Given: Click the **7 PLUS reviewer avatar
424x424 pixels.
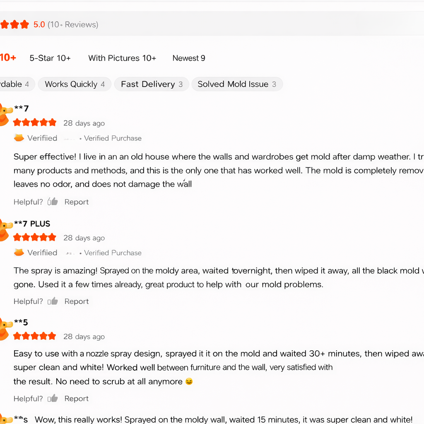Looking at the screenshot, I should click(4, 230).
